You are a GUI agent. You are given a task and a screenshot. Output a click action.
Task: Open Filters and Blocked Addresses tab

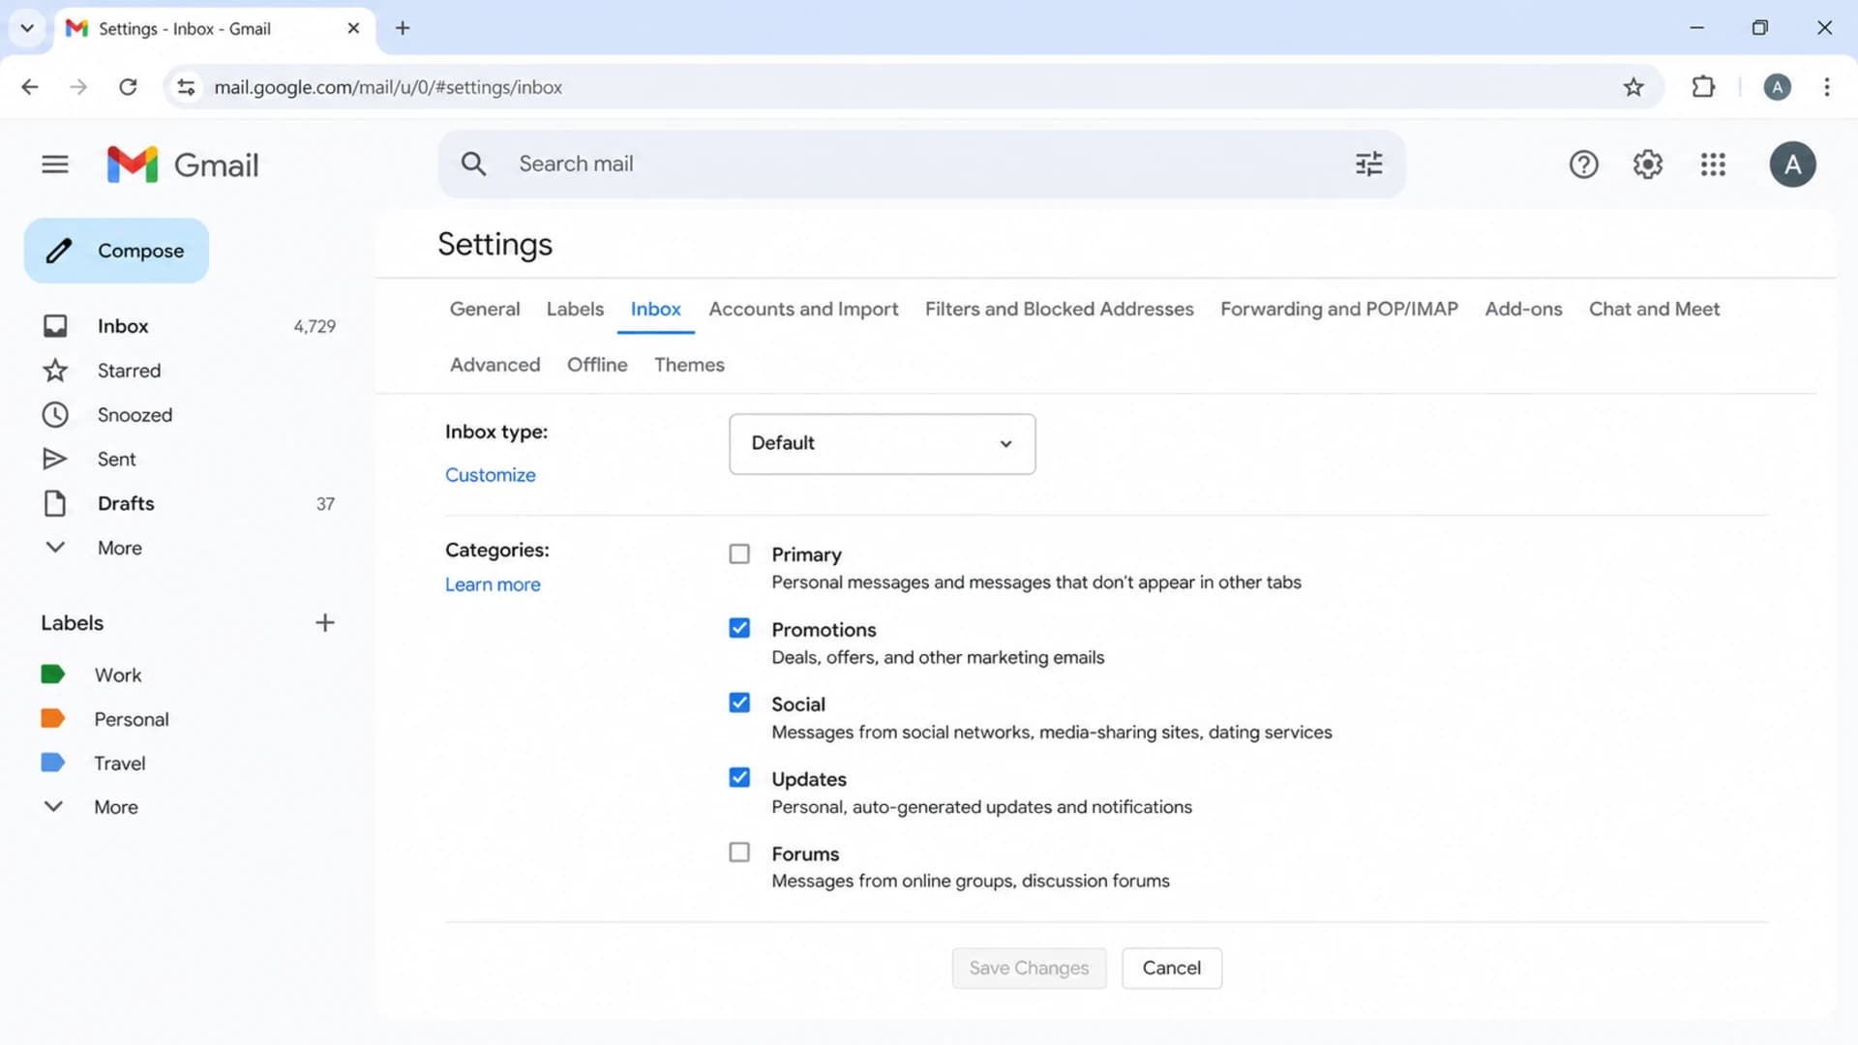tap(1059, 309)
